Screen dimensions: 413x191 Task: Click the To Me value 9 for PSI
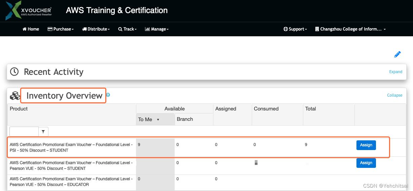[x=139, y=145]
